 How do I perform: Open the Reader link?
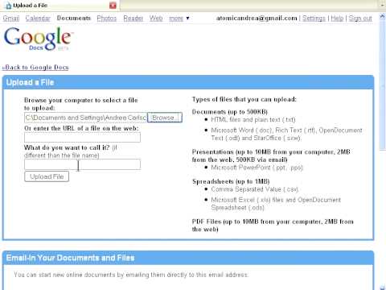[x=133, y=19]
